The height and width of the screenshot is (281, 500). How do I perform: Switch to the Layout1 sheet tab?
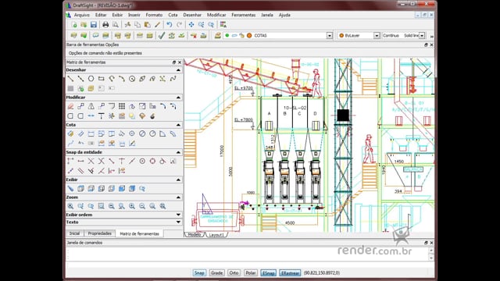click(216, 234)
